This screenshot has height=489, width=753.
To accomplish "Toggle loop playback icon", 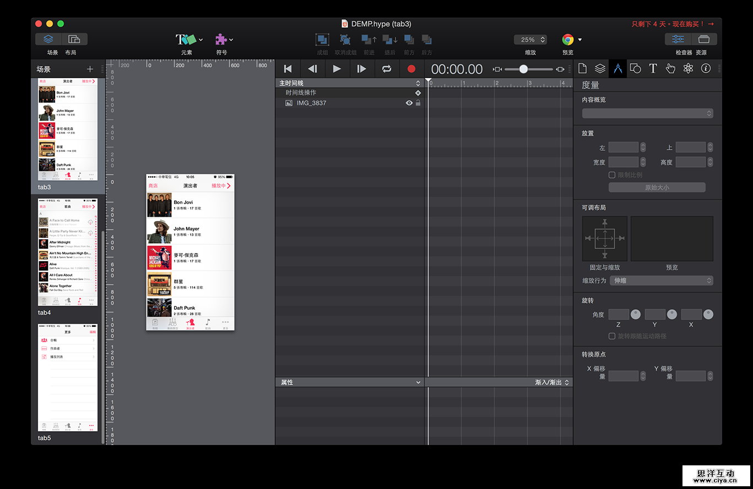I will click(387, 69).
